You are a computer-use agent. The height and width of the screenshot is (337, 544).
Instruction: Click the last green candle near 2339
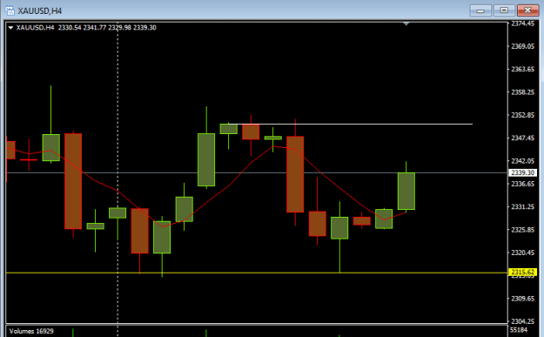pos(406,191)
